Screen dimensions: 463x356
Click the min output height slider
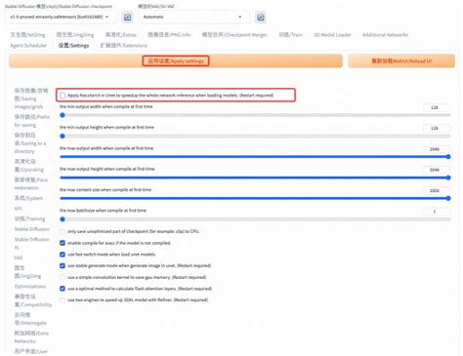[x=255, y=136]
